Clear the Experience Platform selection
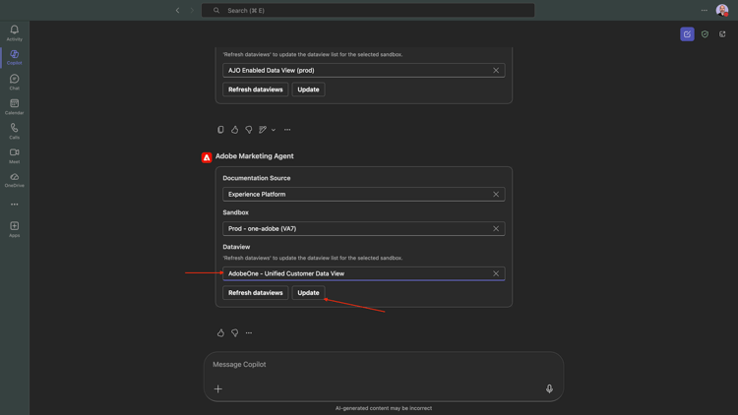This screenshot has height=415, width=738. pyautogui.click(x=496, y=194)
